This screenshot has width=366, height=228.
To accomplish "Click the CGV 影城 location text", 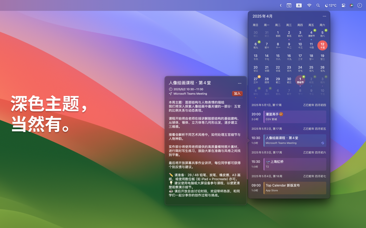I will point(271,119).
